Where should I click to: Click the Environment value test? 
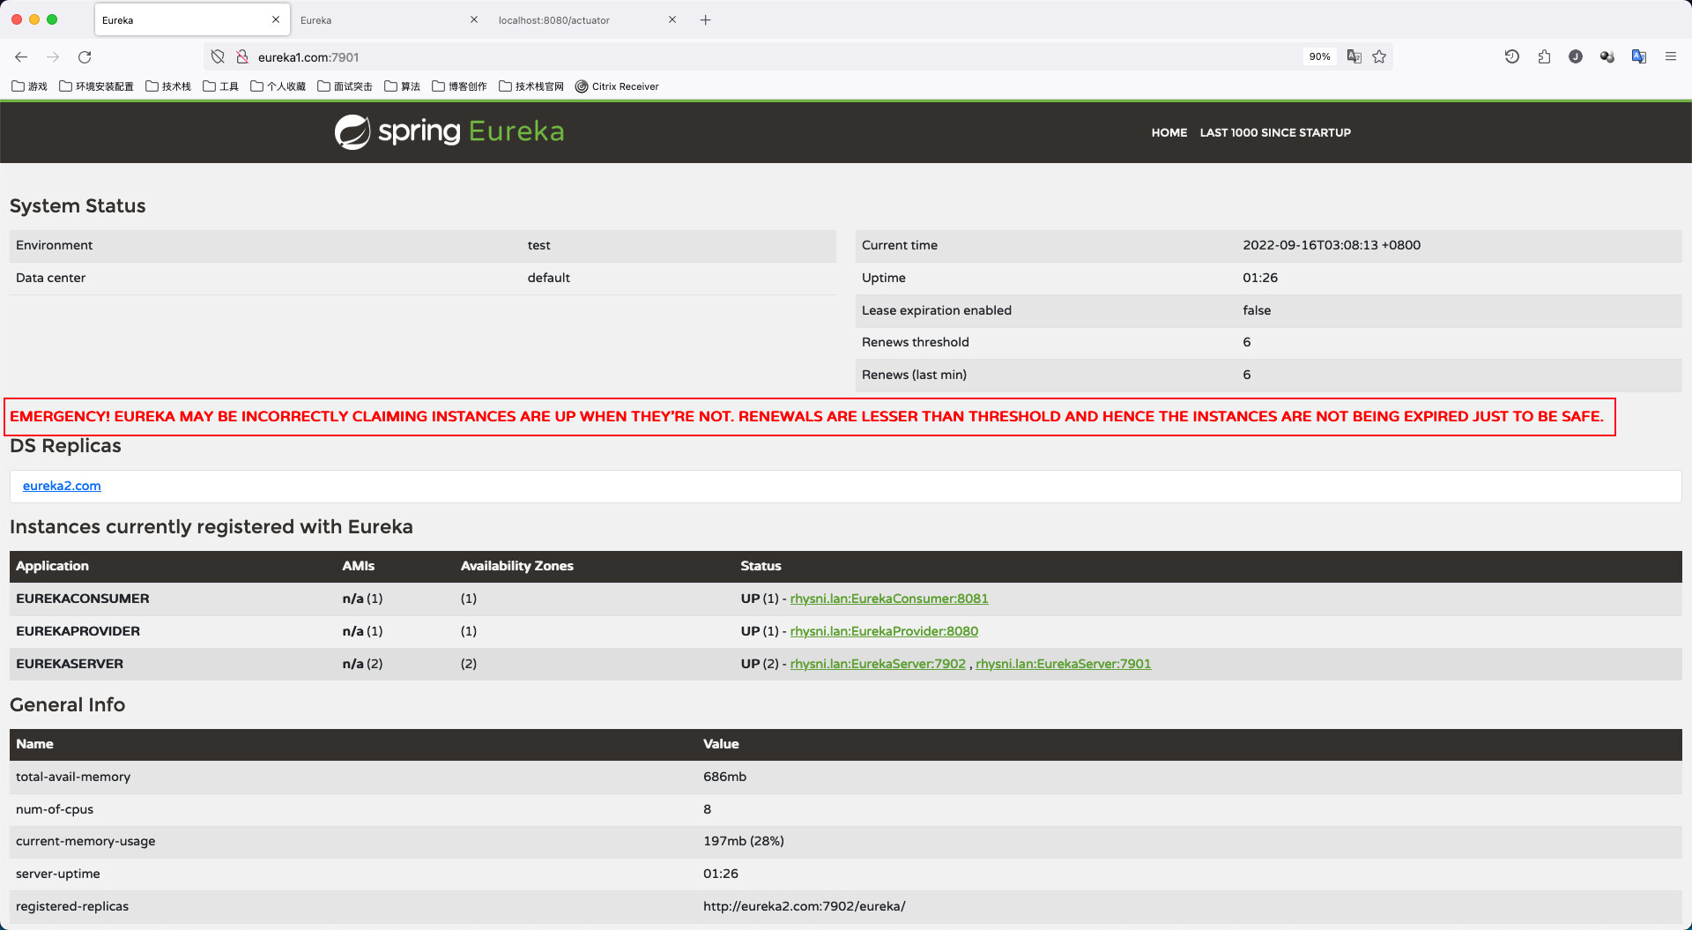[x=538, y=245]
